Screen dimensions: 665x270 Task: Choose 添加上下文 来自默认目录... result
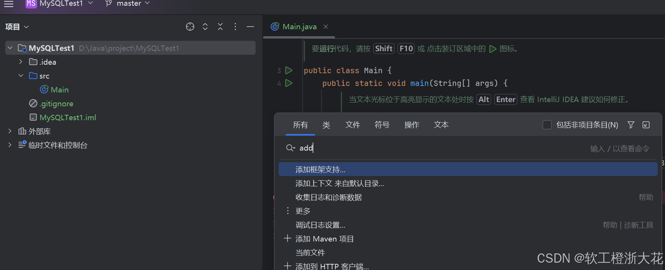click(468, 183)
